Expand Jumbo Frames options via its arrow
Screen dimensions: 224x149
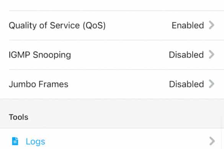point(212,84)
